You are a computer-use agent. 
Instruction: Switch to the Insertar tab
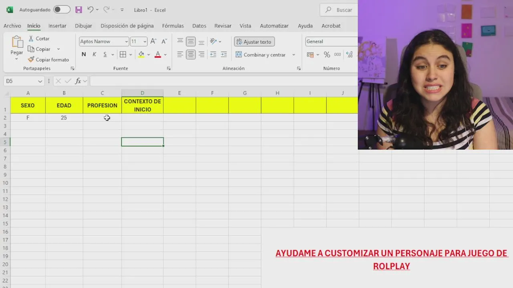point(57,26)
